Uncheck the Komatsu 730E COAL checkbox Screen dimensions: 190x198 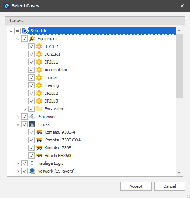coord(32,140)
